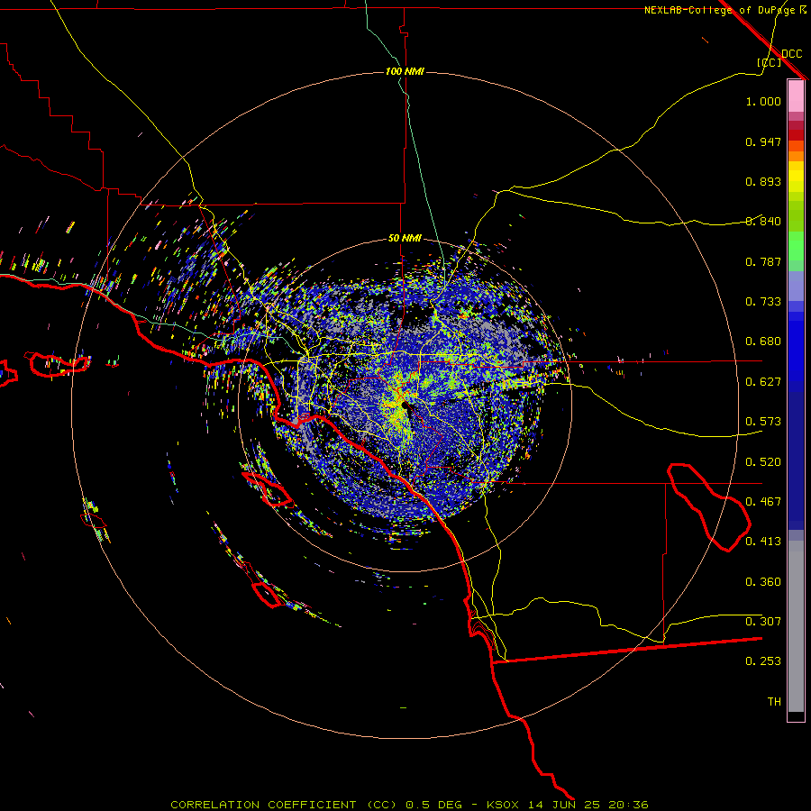Click the 0.733 scale value

(x=763, y=302)
